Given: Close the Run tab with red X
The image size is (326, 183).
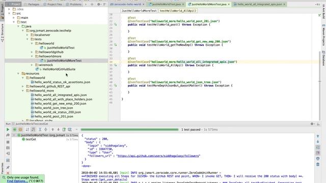Looking at the screenshot, I should click(x=8, y=173).
